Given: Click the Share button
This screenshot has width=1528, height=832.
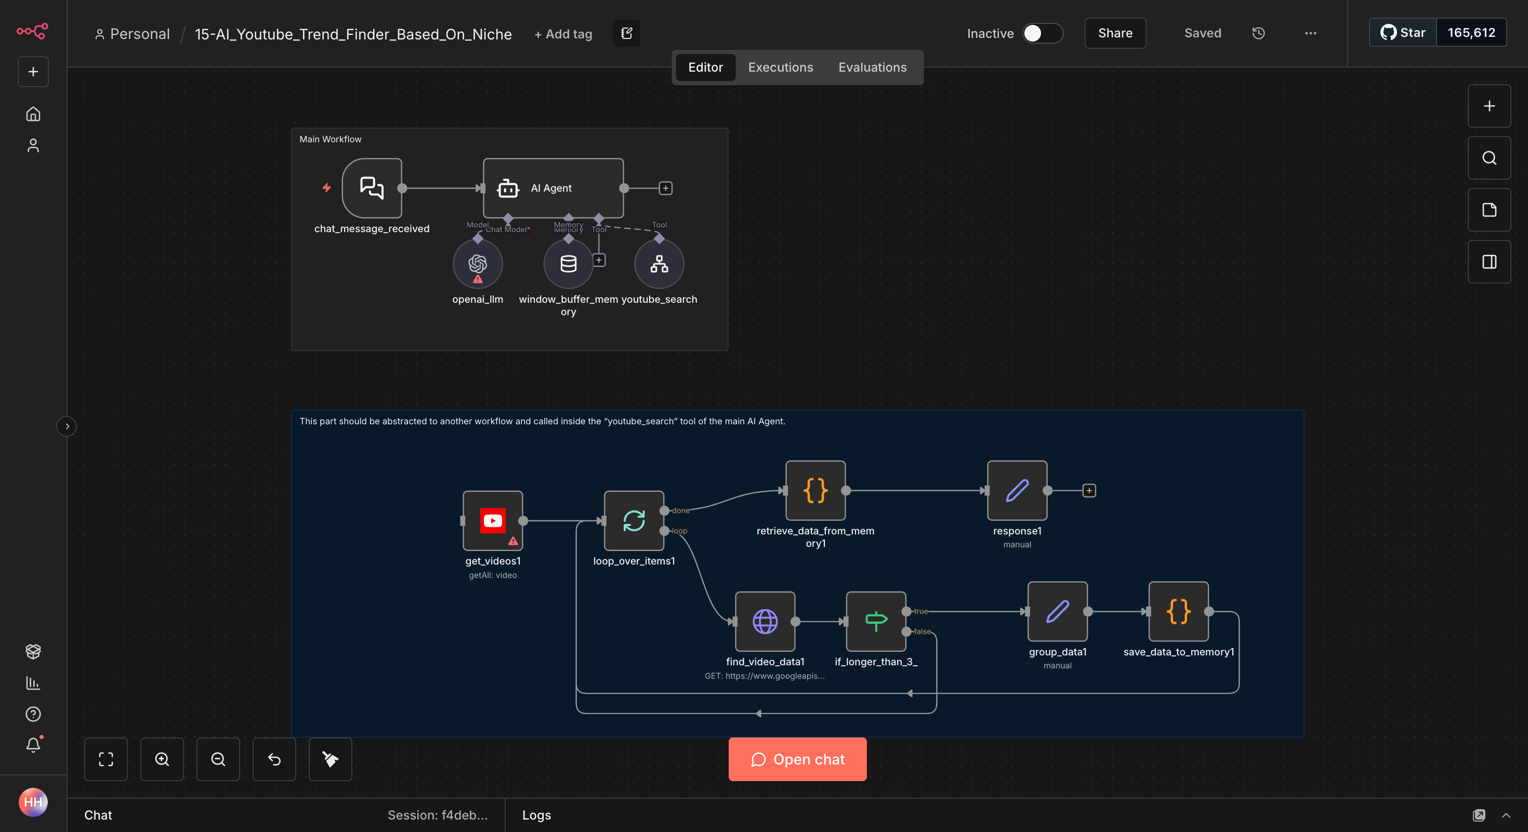Looking at the screenshot, I should [x=1115, y=33].
